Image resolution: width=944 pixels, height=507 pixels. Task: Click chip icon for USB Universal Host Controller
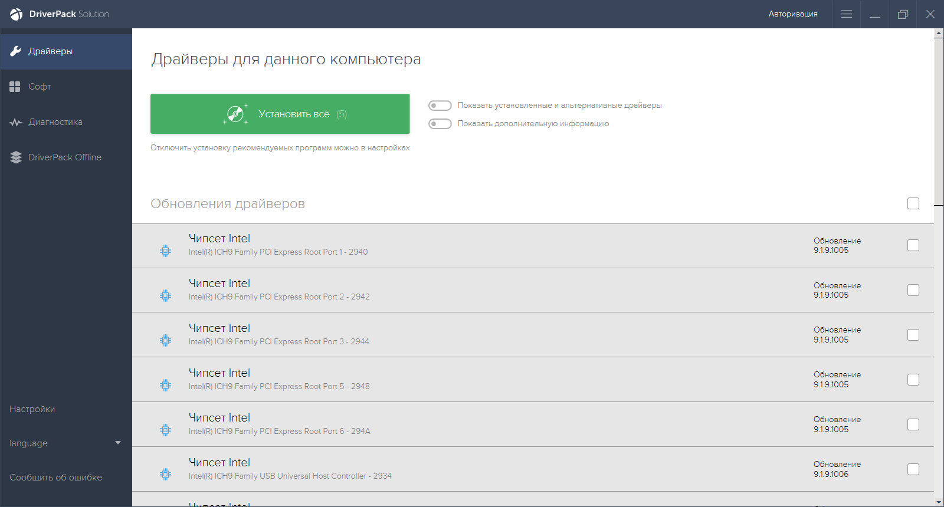166,475
